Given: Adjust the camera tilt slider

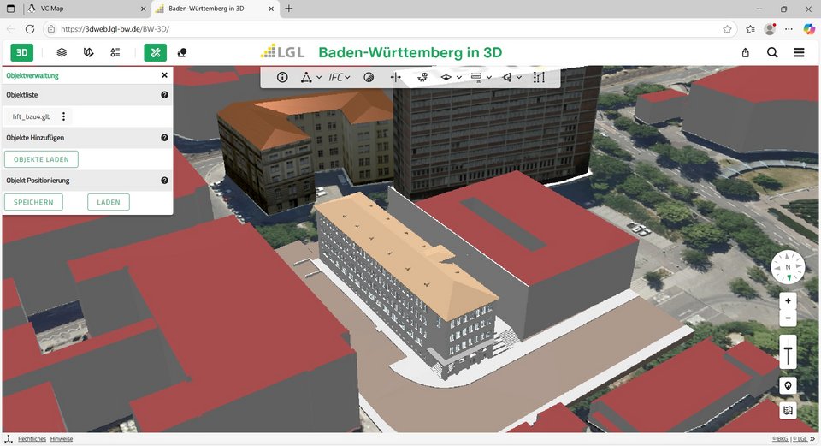Looking at the screenshot, I should 788,352.
